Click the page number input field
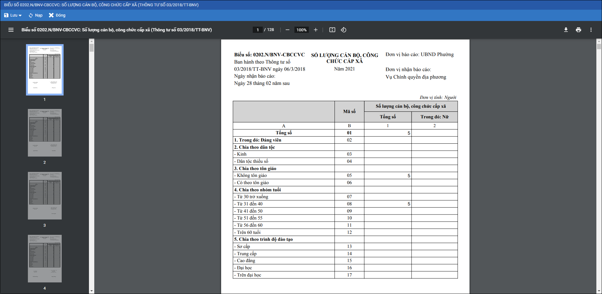The image size is (602, 294). coord(257,30)
